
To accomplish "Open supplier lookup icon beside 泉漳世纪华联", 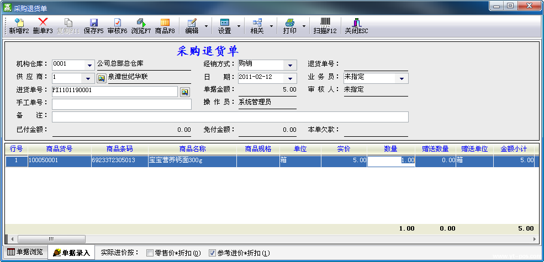I will pos(101,78).
